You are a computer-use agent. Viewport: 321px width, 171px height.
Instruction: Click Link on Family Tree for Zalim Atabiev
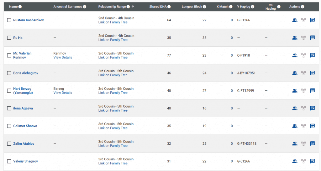coord(113,146)
